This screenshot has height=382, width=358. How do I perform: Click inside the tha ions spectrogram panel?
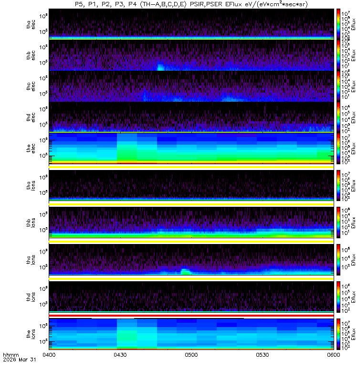click(x=191, y=185)
